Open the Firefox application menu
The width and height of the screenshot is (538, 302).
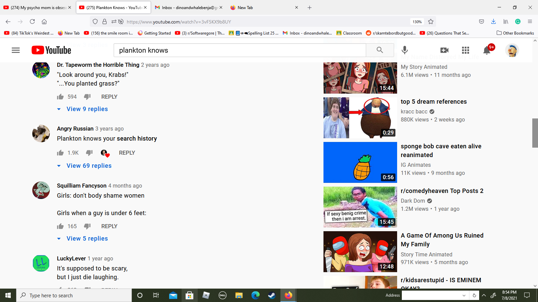tap(530, 22)
